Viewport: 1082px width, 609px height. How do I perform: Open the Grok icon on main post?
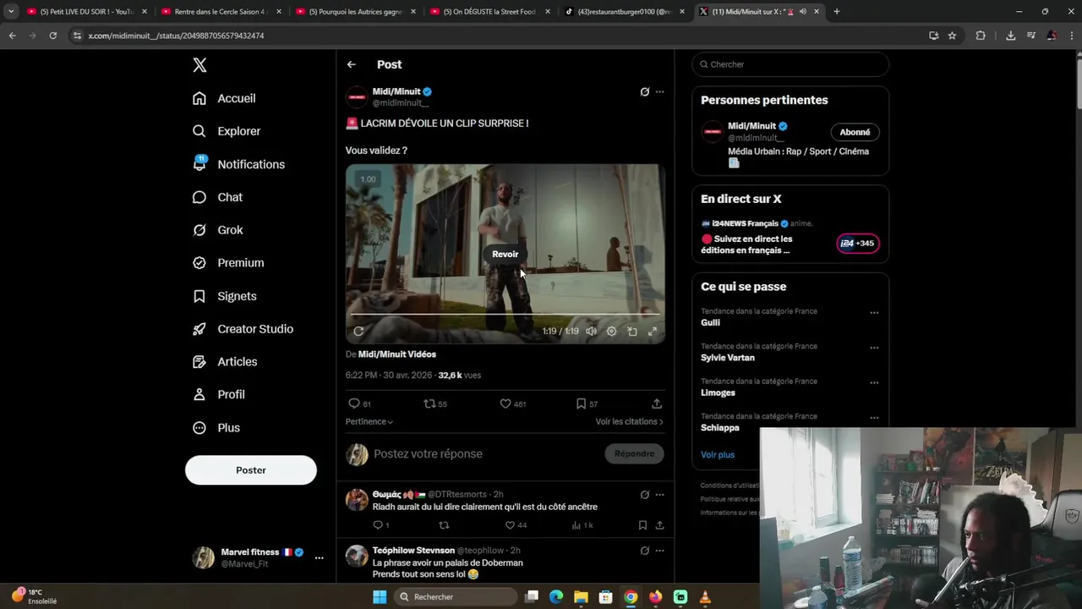tap(645, 91)
